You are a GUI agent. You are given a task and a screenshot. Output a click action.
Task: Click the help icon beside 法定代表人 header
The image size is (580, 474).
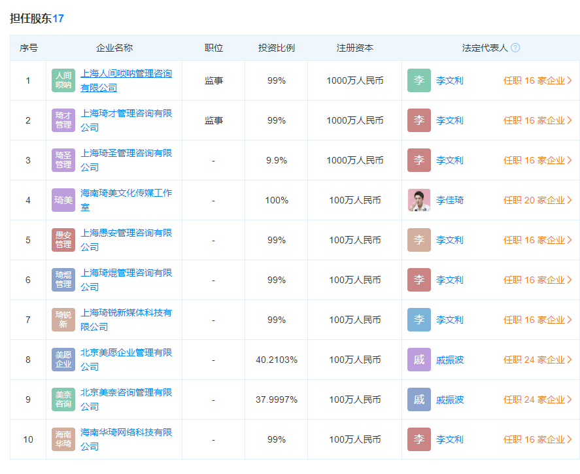(515, 48)
